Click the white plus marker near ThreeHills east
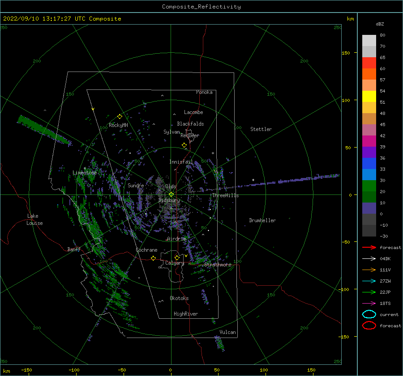 253,180
